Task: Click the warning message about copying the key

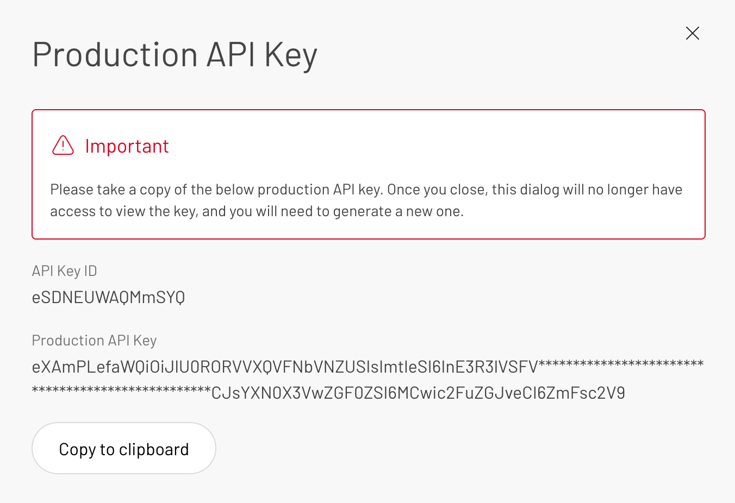Action: point(365,200)
